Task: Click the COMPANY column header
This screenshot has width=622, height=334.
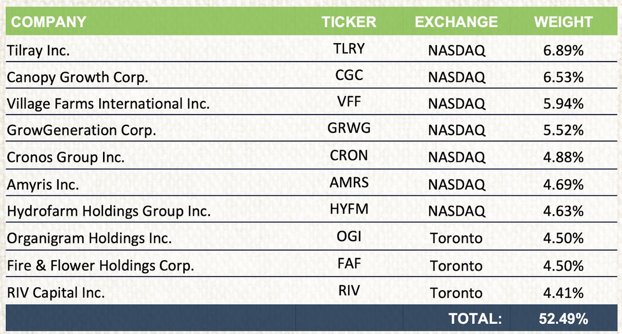Action: click(49, 22)
